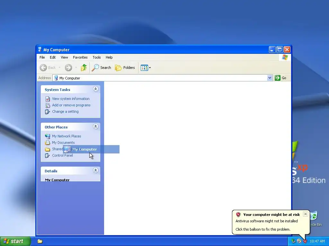Click the middle system tray icon
The height and width of the screenshot is (246, 329).
299,242
